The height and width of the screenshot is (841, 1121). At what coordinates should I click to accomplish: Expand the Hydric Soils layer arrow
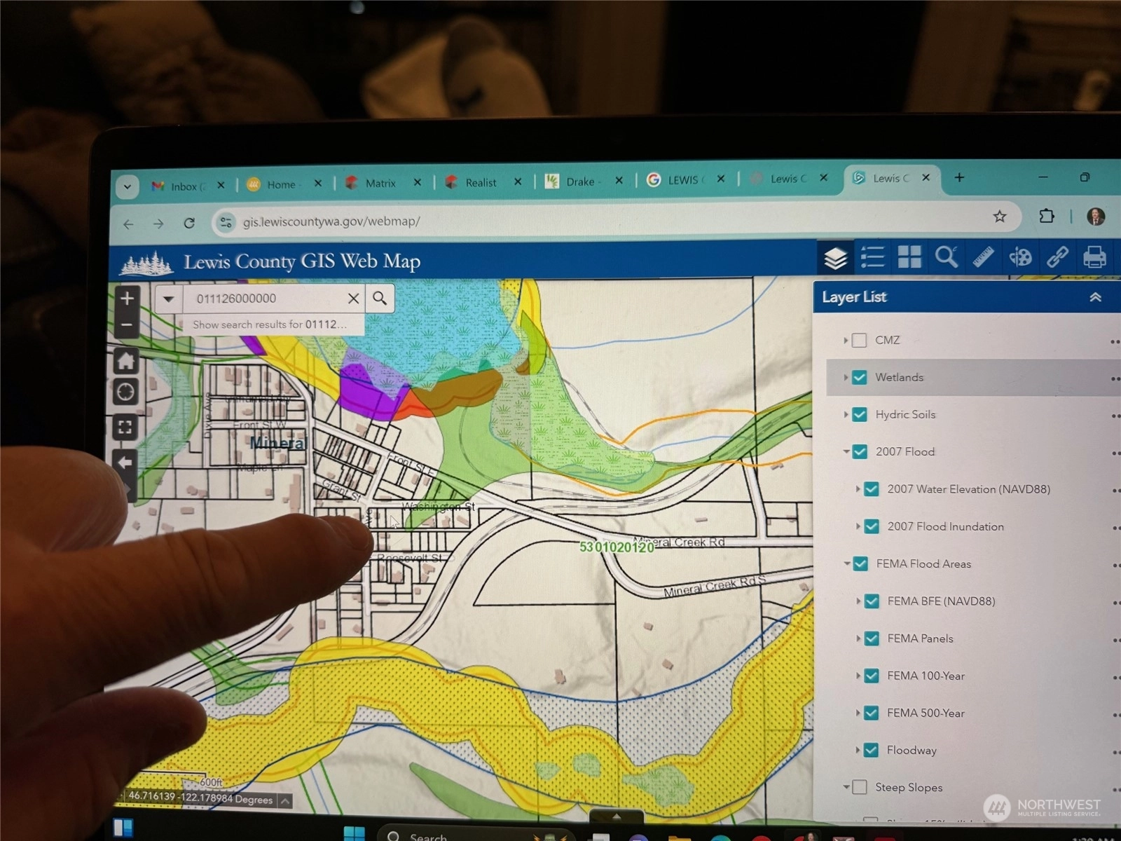tap(846, 415)
